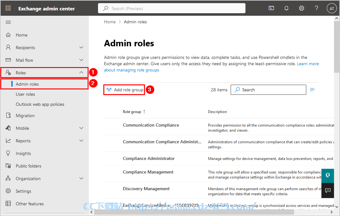Open Outlook web app policies
Viewport: 340px width, 216px height.
pyautogui.click(x=40, y=104)
